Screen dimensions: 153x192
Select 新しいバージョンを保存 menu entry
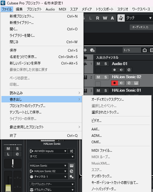click(x=42, y=63)
